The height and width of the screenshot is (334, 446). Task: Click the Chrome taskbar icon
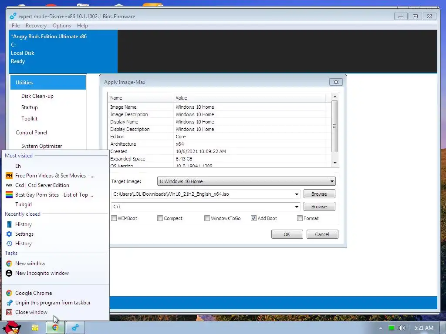point(55,328)
